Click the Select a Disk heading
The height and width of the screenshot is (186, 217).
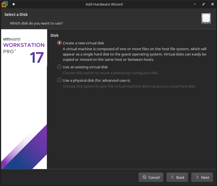pos(16,15)
